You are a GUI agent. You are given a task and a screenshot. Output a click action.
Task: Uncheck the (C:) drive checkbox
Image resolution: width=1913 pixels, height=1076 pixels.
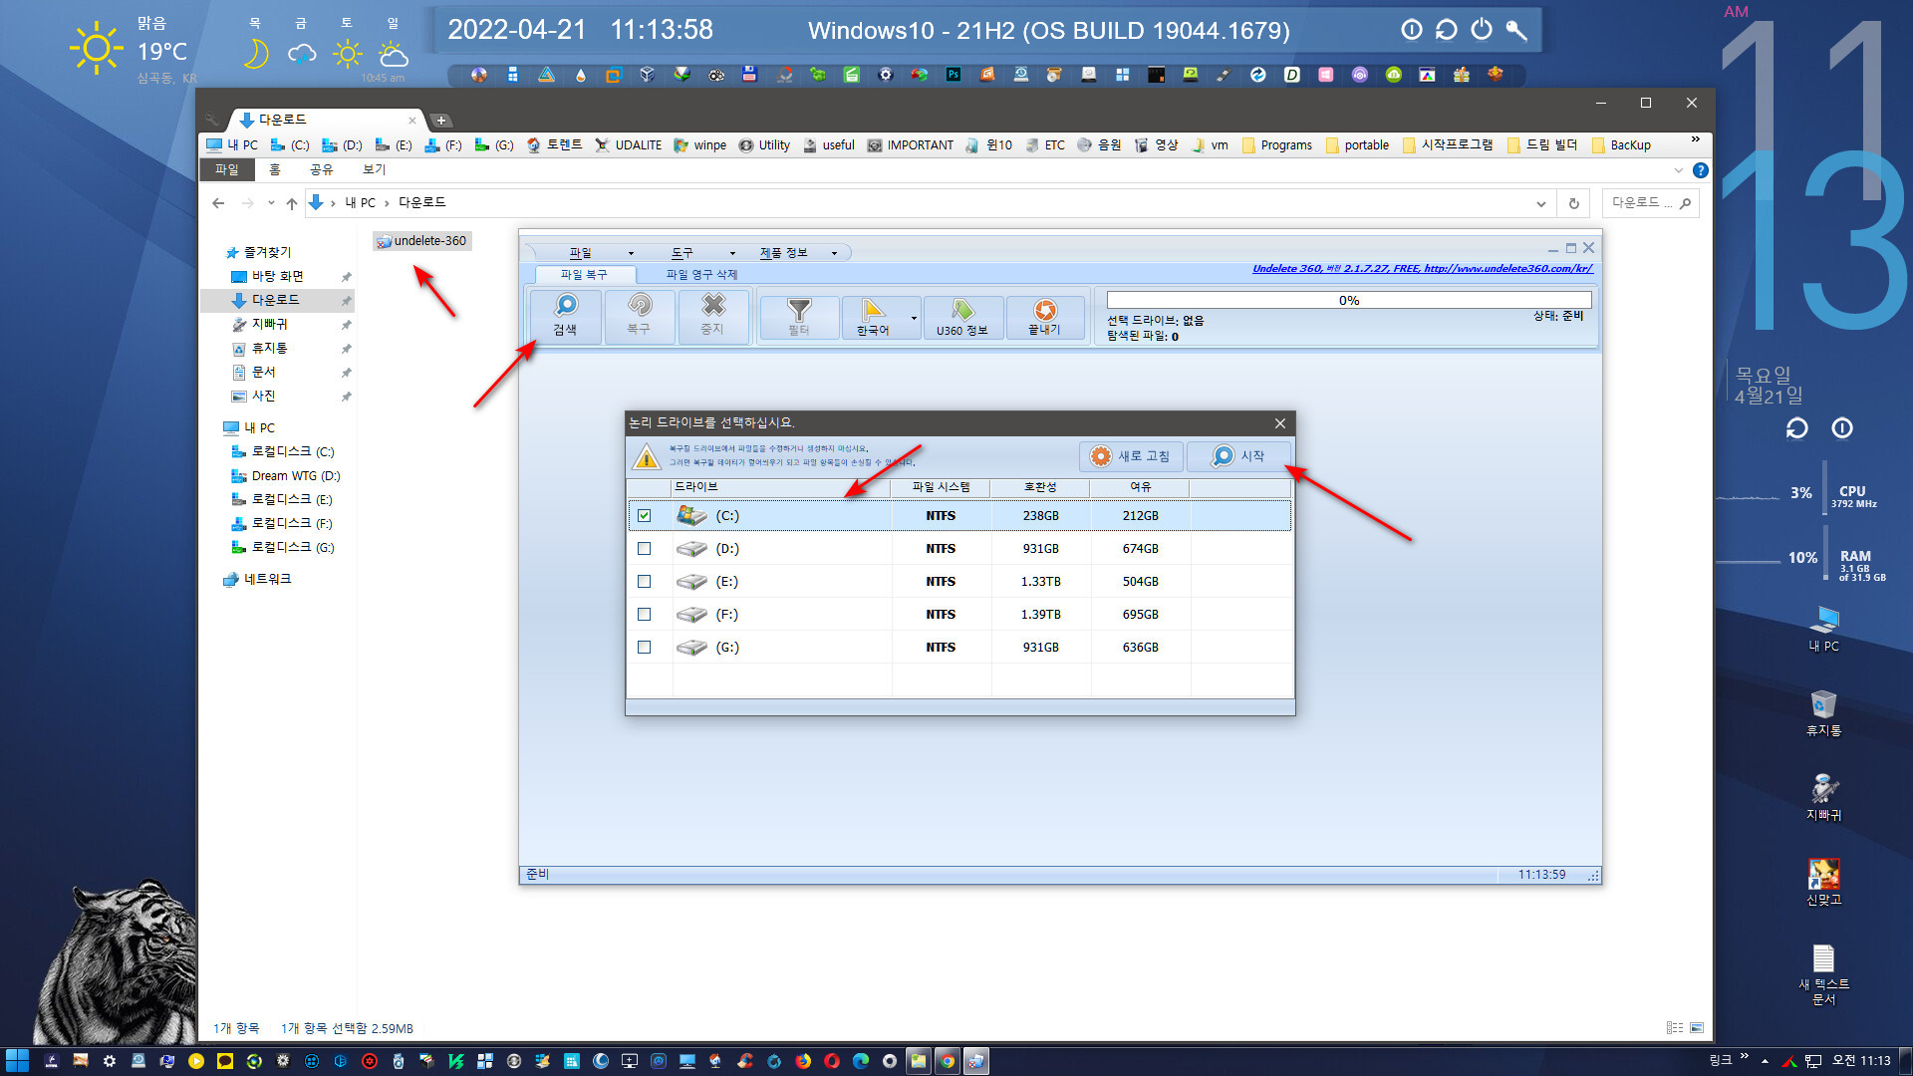(644, 516)
